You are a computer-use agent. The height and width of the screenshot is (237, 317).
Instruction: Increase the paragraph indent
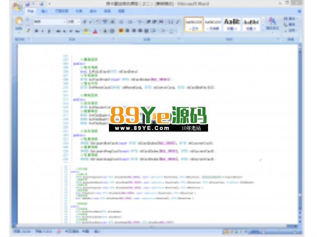click(155, 22)
